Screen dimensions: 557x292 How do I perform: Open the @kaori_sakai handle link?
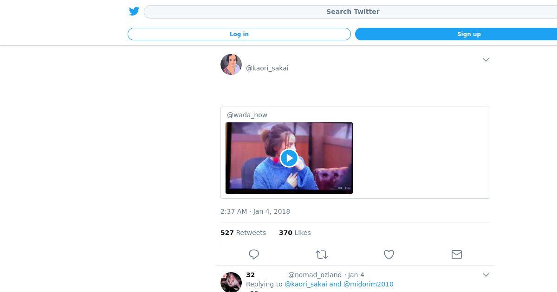(x=267, y=68)
